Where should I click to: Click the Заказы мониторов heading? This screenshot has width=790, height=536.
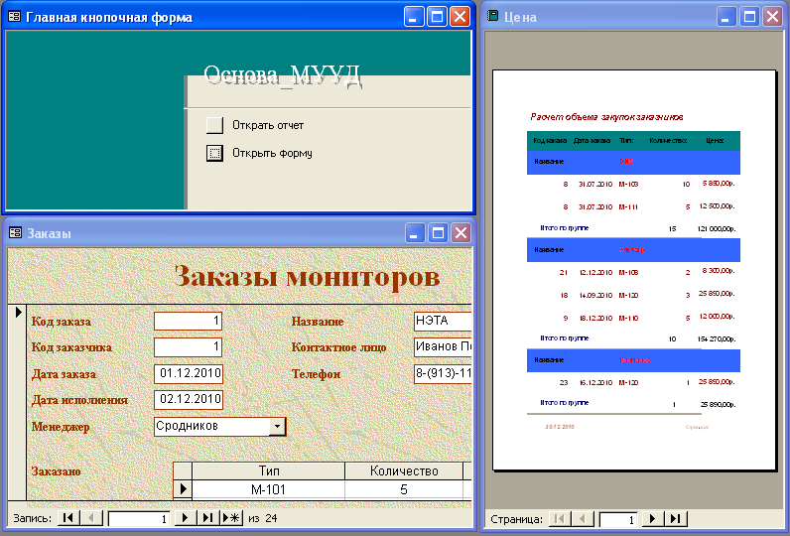[307, 277]
